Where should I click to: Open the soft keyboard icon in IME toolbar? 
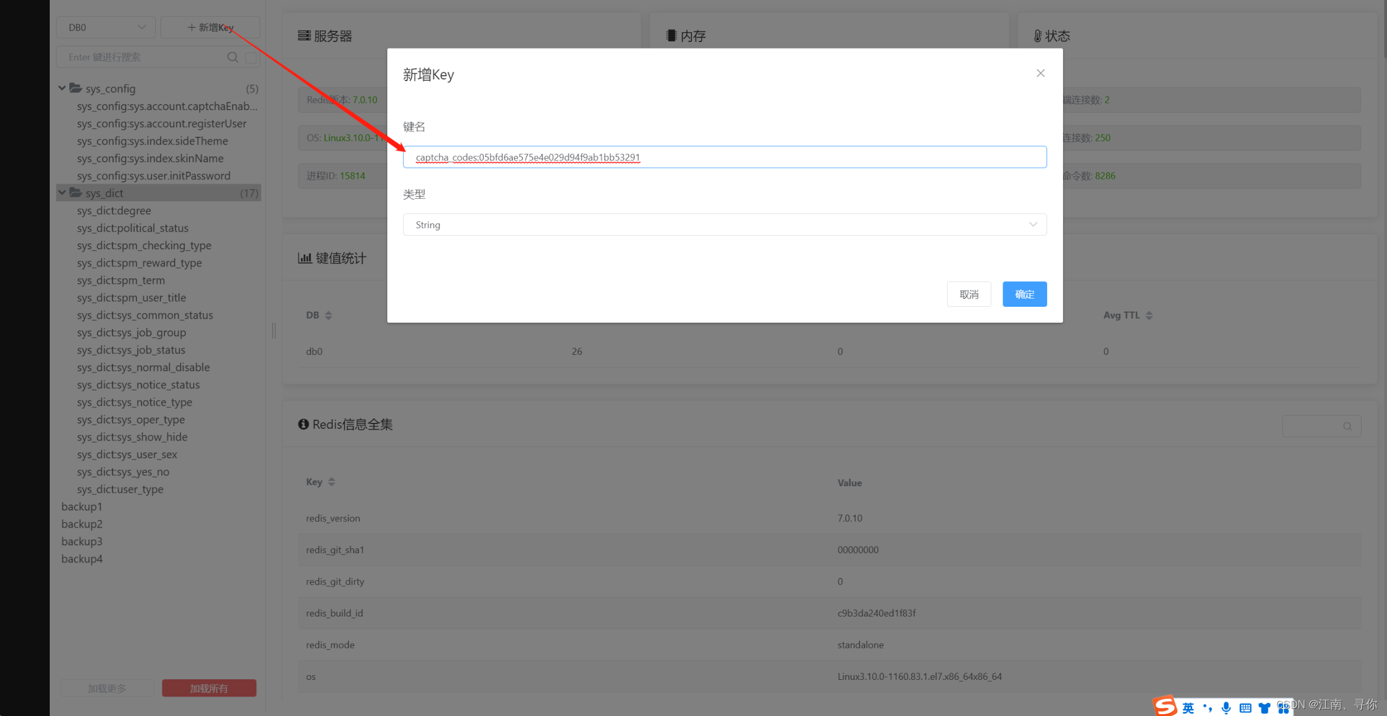tap(1245, 708)
